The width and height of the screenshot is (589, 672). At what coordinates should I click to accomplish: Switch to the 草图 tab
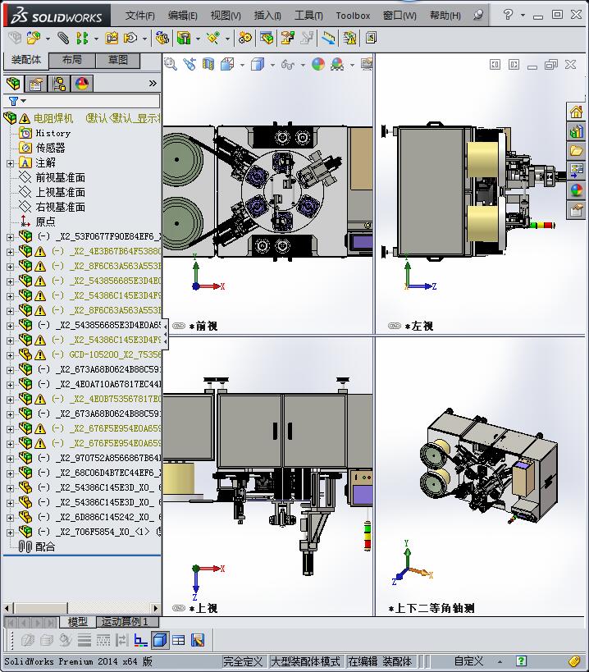click(x=118, y=60)
